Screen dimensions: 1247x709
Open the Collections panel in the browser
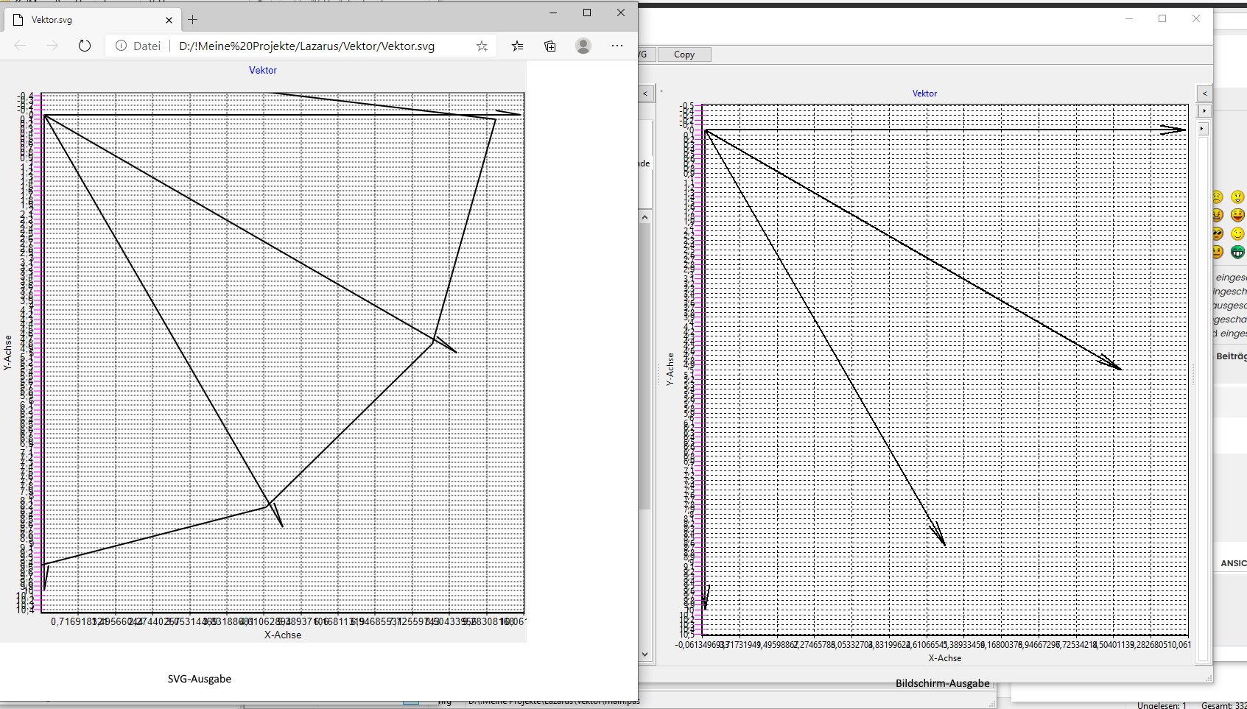point(550,46)
